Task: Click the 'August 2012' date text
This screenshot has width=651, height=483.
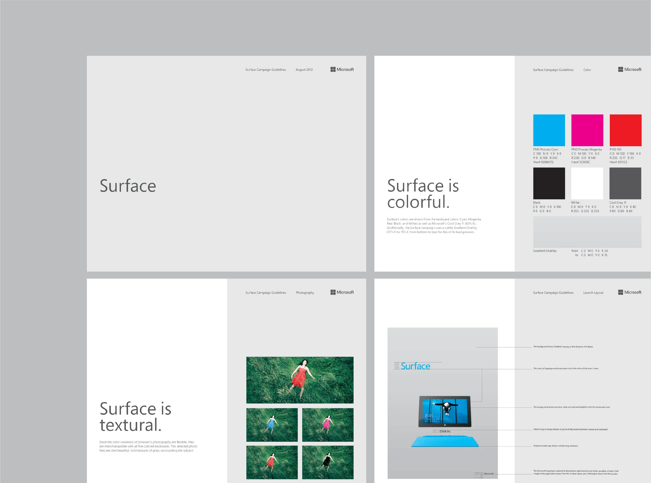Action: (304, 70)
